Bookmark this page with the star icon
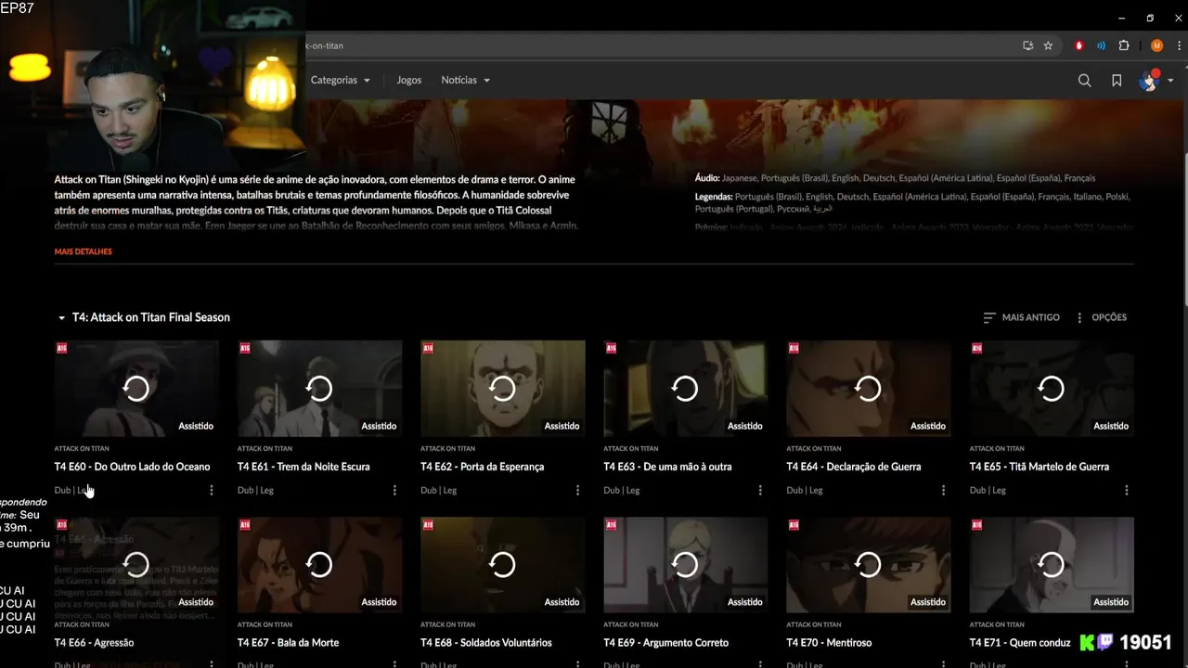Screen dimensions: 1188x668 coord(1048,45)
